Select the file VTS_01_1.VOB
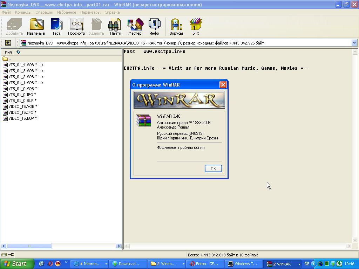The image size is (359, 269). point(23,83)
